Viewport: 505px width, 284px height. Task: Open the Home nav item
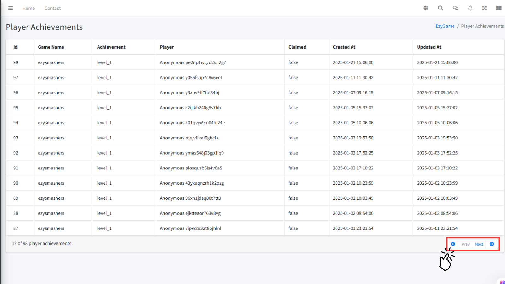[28, 8]
